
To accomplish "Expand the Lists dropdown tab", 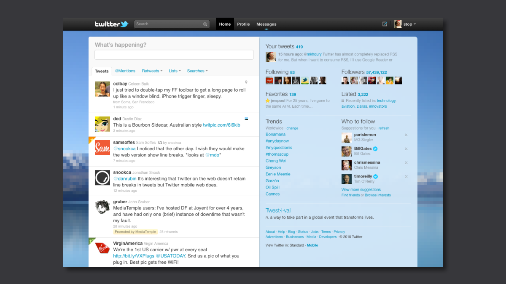I will click(175, 71).
